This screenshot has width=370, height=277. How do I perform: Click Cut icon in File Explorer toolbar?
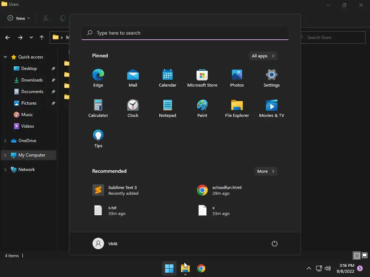(46, 18)
